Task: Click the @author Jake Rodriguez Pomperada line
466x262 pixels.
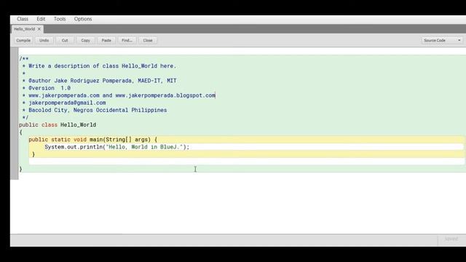Action: point(103,81)
